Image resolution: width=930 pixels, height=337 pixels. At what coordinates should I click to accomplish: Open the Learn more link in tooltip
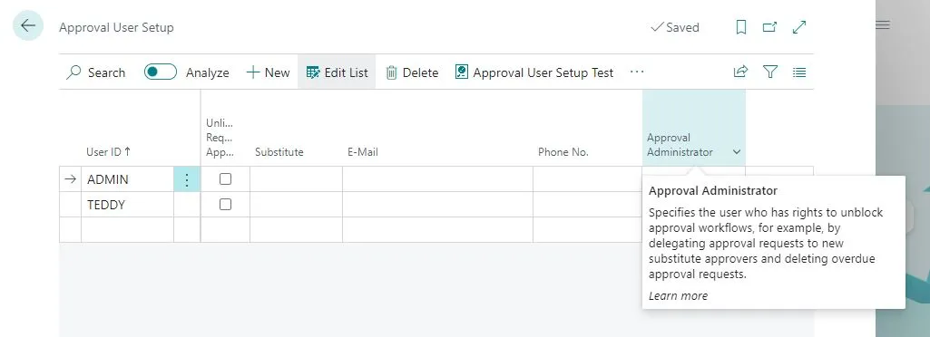pyautogui.click(x=678, y=296)
